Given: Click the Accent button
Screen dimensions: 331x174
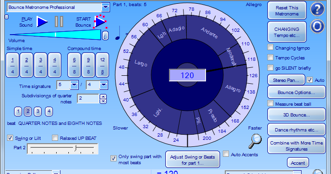Looking at the screenshot, I should [298, 163].
